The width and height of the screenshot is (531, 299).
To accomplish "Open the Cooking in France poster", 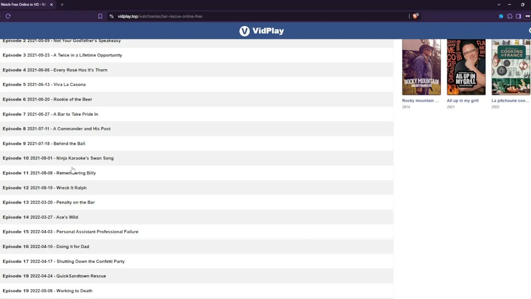I will (x=511, y=67).
